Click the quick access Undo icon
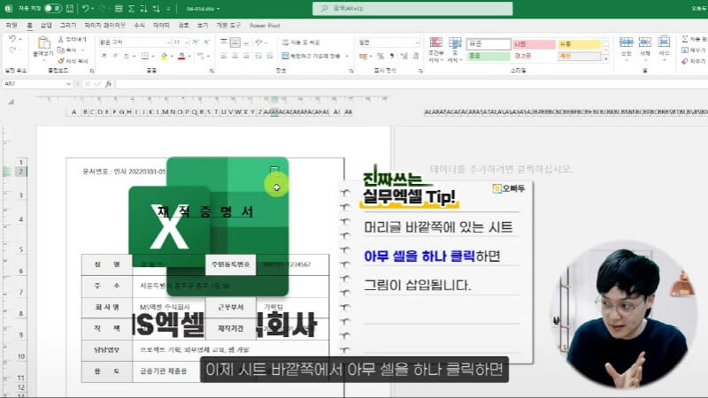This screenshot has width=708, height=398. click(x=85, y=8)
